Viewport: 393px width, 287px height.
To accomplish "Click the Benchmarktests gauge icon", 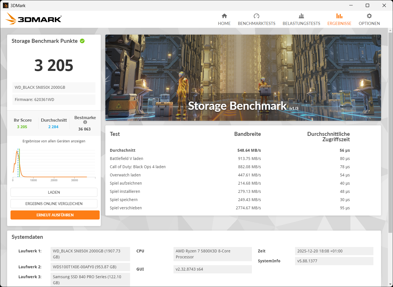I will point(256,16).
